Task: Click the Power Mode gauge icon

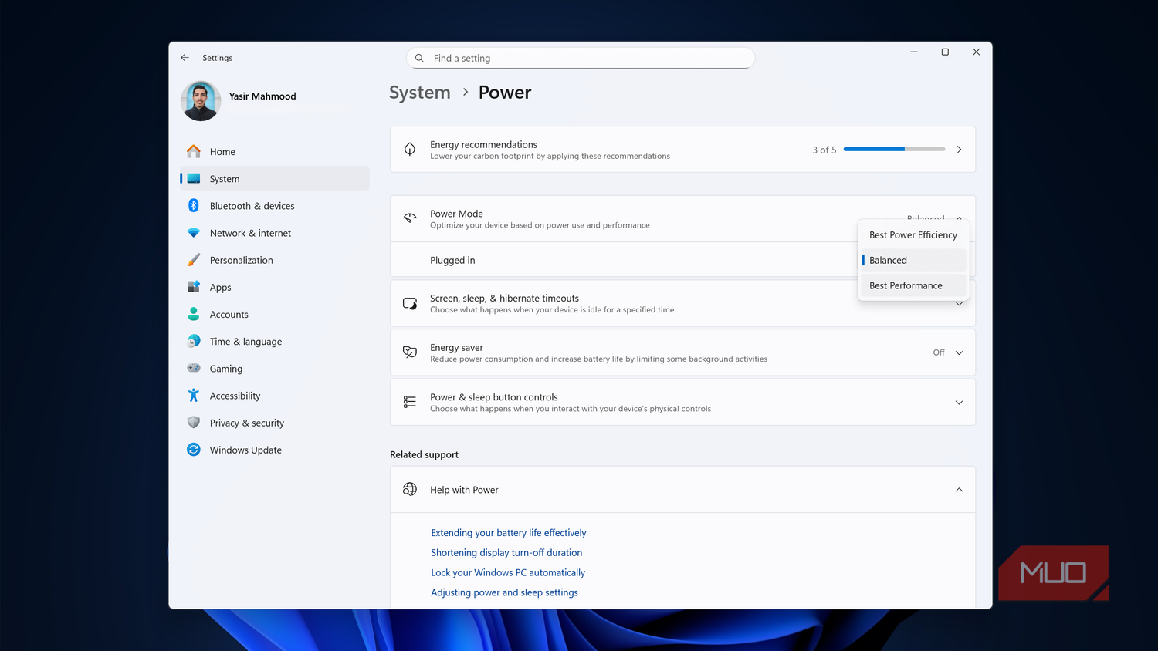Action: 410,218
